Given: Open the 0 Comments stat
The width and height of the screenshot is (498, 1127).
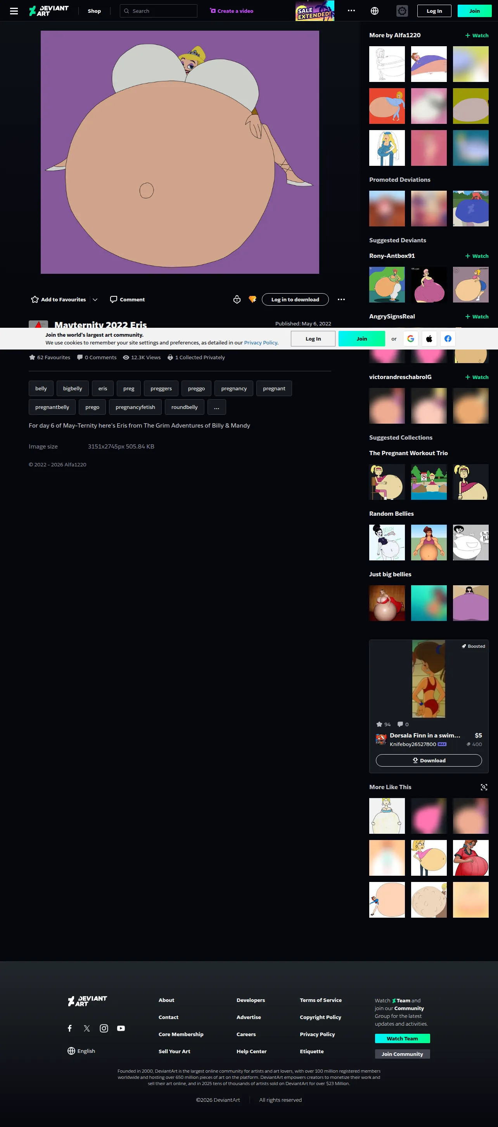Looking at the screenshot, I should pyautogui.click(x=97, y=357).
